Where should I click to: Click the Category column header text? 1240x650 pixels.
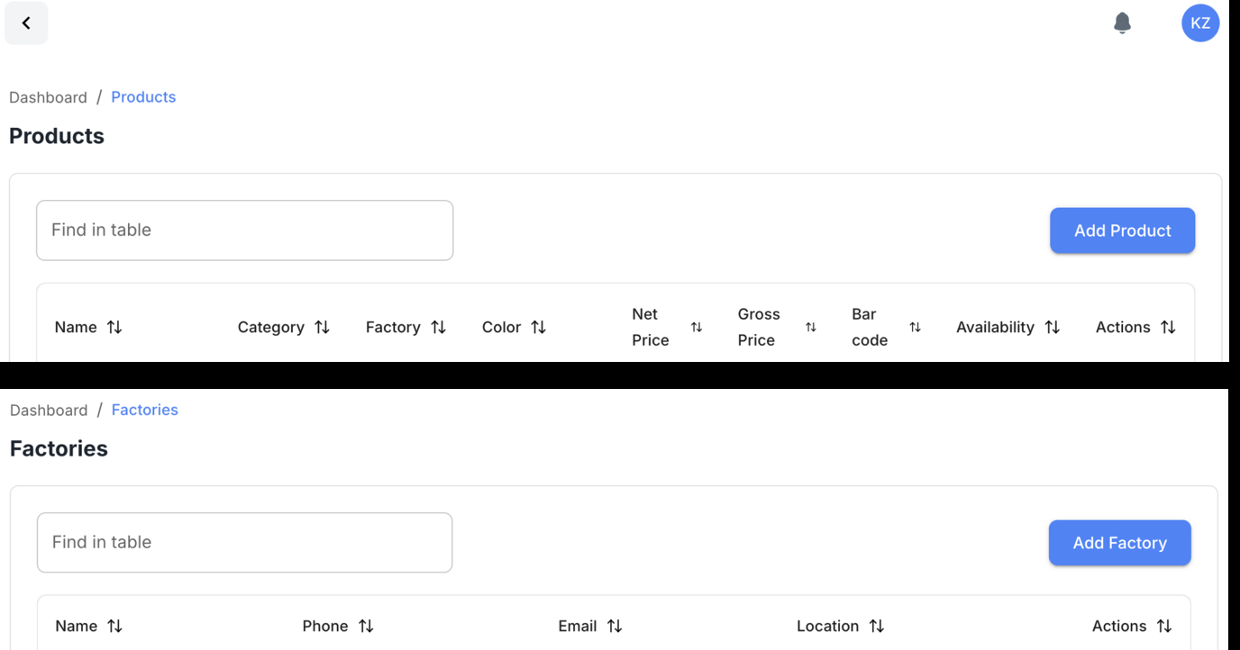[x=270, y=327]
